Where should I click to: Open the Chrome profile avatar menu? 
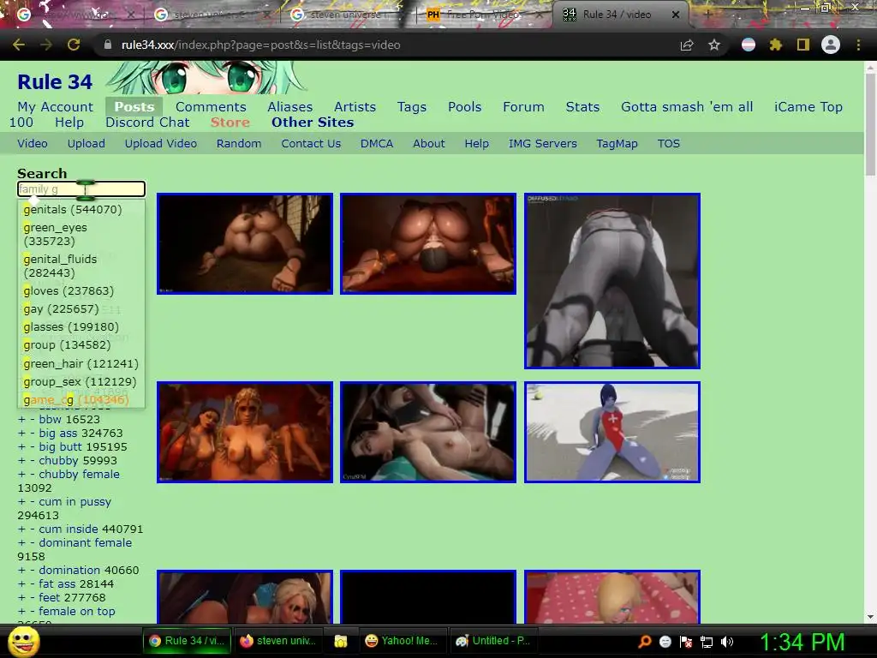point(831,45)
